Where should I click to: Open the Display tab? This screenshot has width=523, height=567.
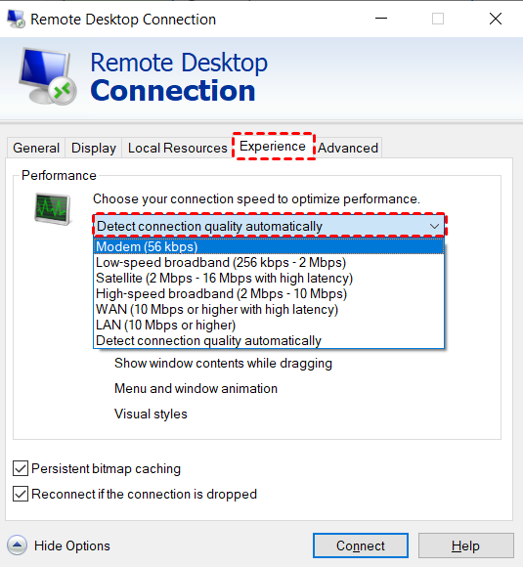(x=94, y=148)
